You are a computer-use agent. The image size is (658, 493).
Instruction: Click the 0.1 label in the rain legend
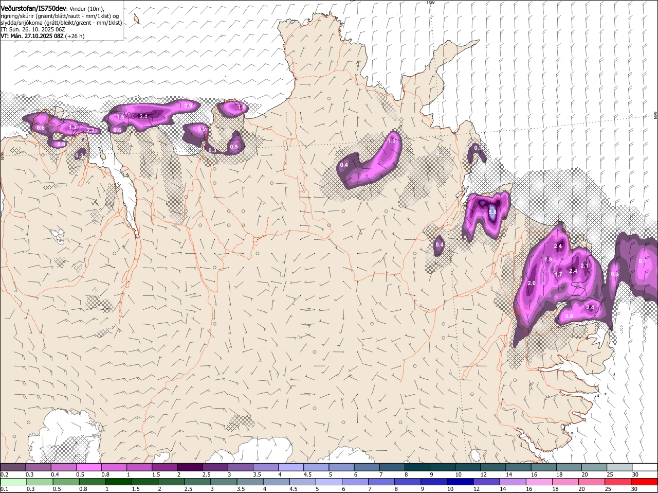[4, 489]
